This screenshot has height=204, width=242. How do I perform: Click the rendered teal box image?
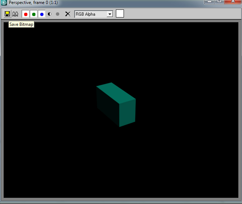116,105
